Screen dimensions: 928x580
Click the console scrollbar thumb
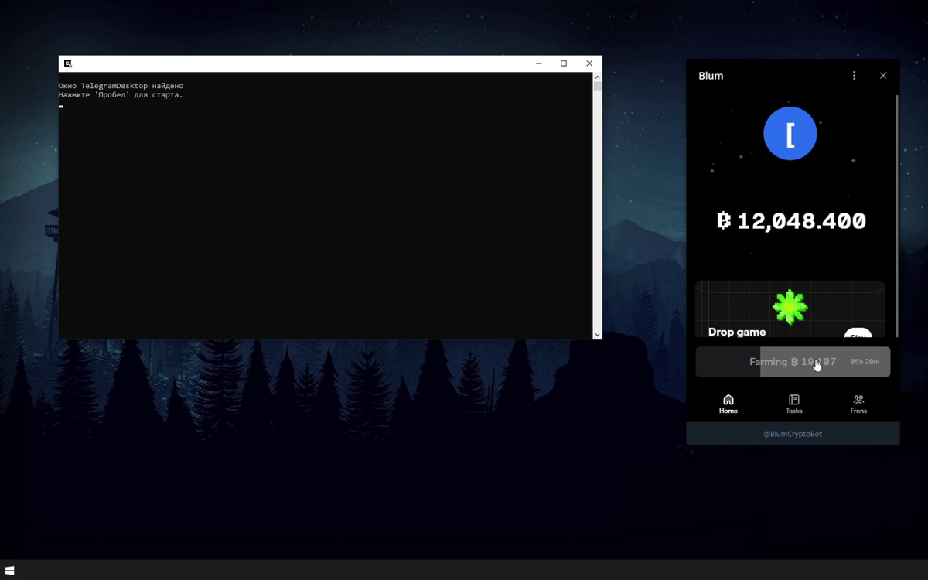point(597,87)
